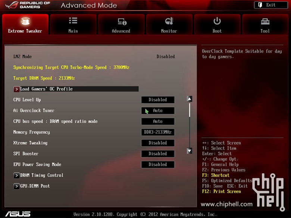Click the Monitor thermometer gauge icon

tap(169, 21)
